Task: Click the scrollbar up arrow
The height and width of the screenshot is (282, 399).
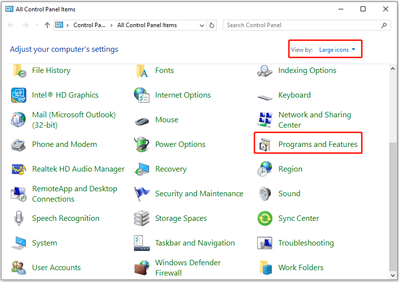Action: pos(393,69)
